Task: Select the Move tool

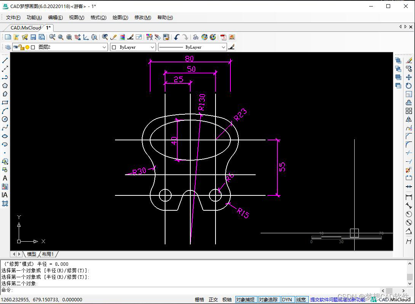Action: pos(409,77)
